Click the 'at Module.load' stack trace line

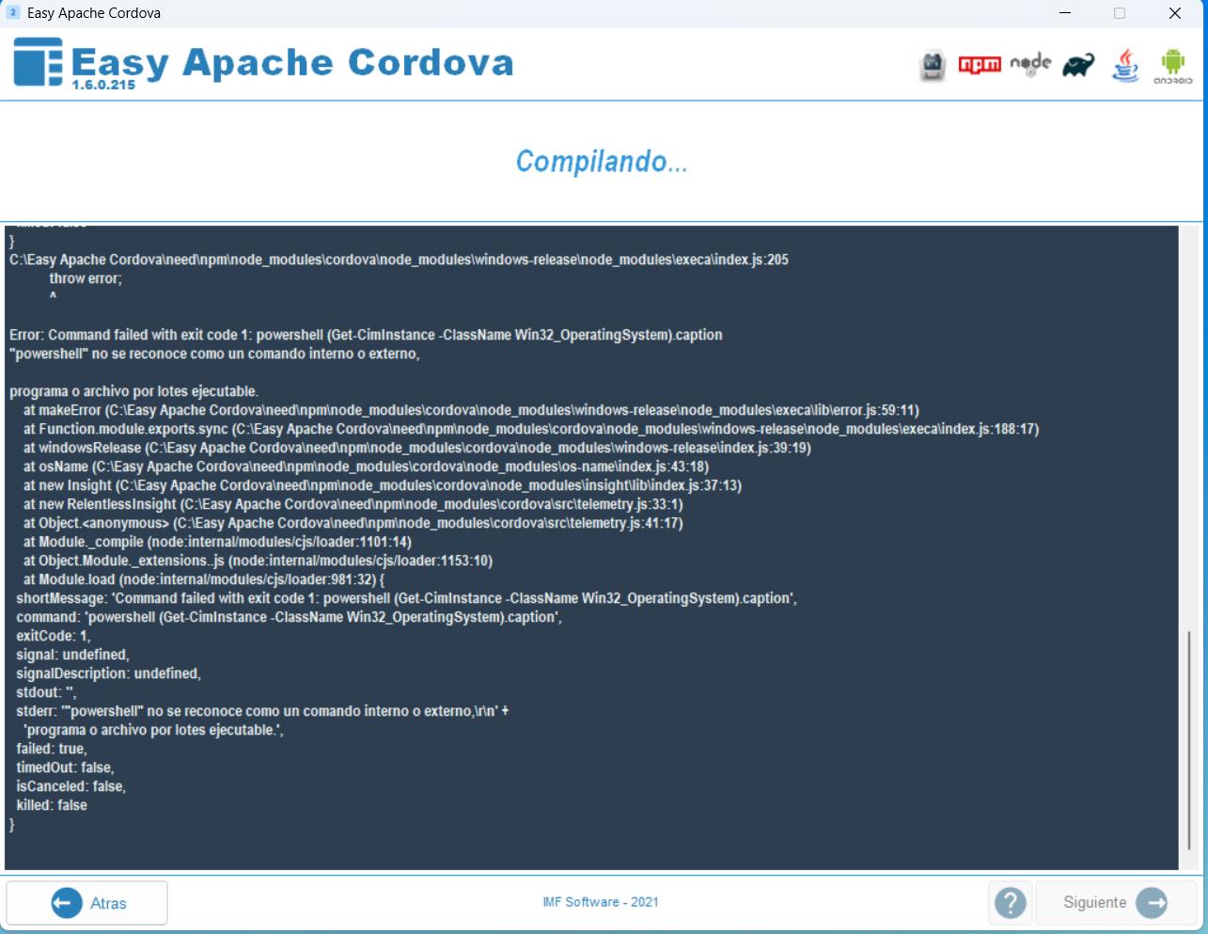204,579
